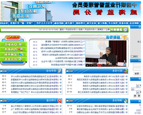Open 统计月报 2016年12月 report with 四季
Screen dimensions: 143x115
pyautogui.click(x=101, y=80)
